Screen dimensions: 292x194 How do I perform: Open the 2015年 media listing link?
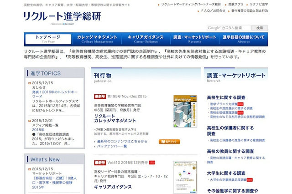pyautogui.click(x=38, y=130)
